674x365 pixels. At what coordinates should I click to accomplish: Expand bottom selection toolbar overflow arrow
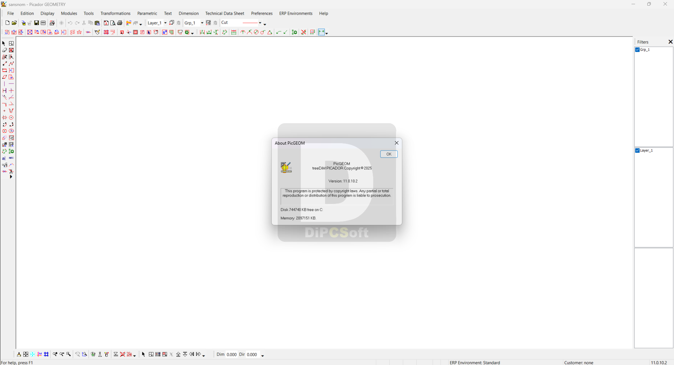204,356
